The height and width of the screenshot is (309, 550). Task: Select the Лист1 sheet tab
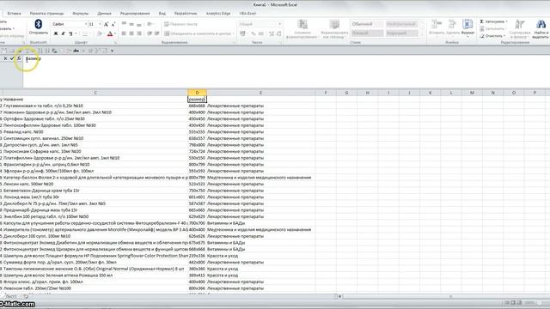coord(11,296)
